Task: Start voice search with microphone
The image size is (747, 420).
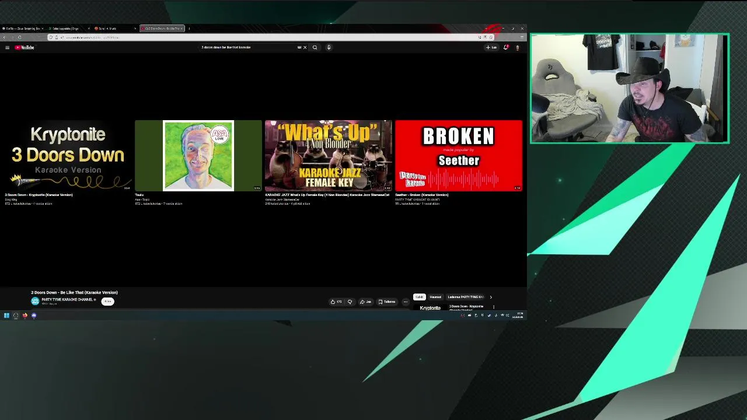Action: point(329,47)
